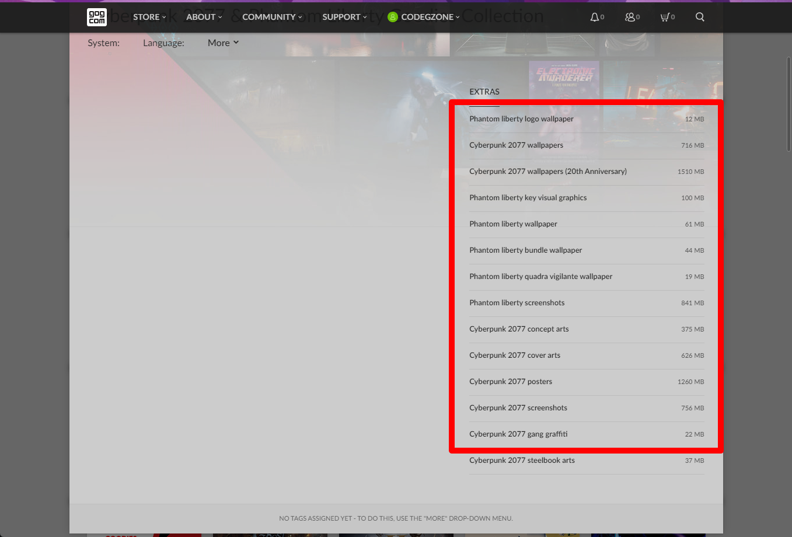Click the no tags assigned notice

(396, 518)
